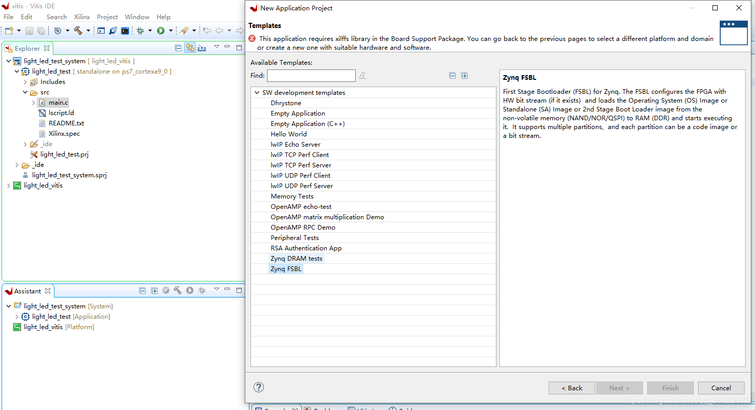Open the Project menu
The image size is (755, 410).
(107, 17)
